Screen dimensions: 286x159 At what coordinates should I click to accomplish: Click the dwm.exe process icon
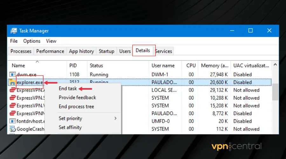[12, 74]
